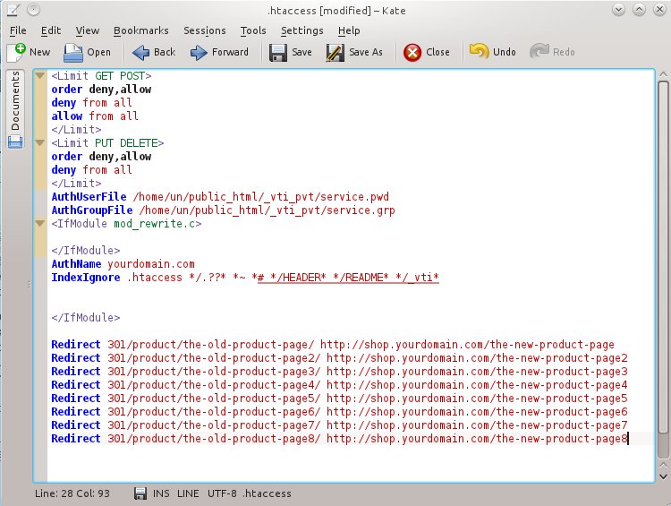Click the Open button label
Viewport: 671px width, 506px height.
click(x=98, y=52)
